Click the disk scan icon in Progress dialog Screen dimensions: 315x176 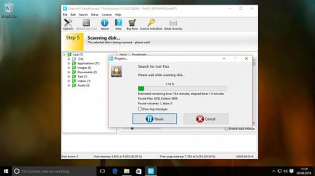point(116,72)
